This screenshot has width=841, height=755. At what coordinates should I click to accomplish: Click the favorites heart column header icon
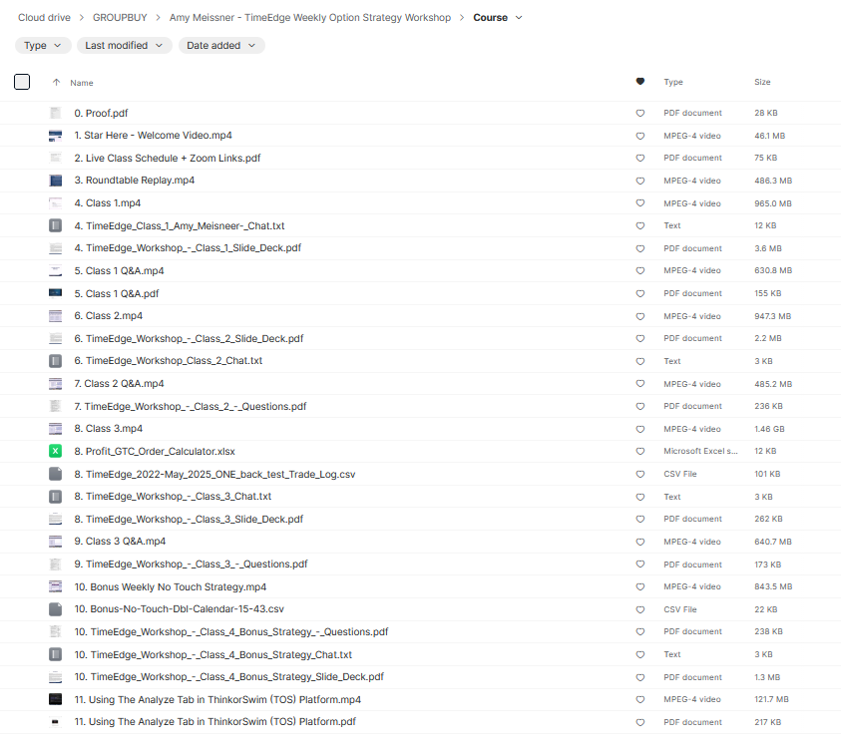point(639,82)
